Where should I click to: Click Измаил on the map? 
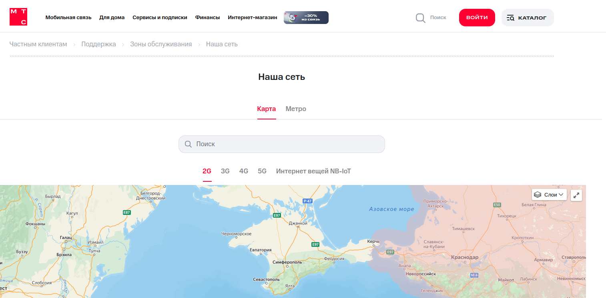pos(96,242)
